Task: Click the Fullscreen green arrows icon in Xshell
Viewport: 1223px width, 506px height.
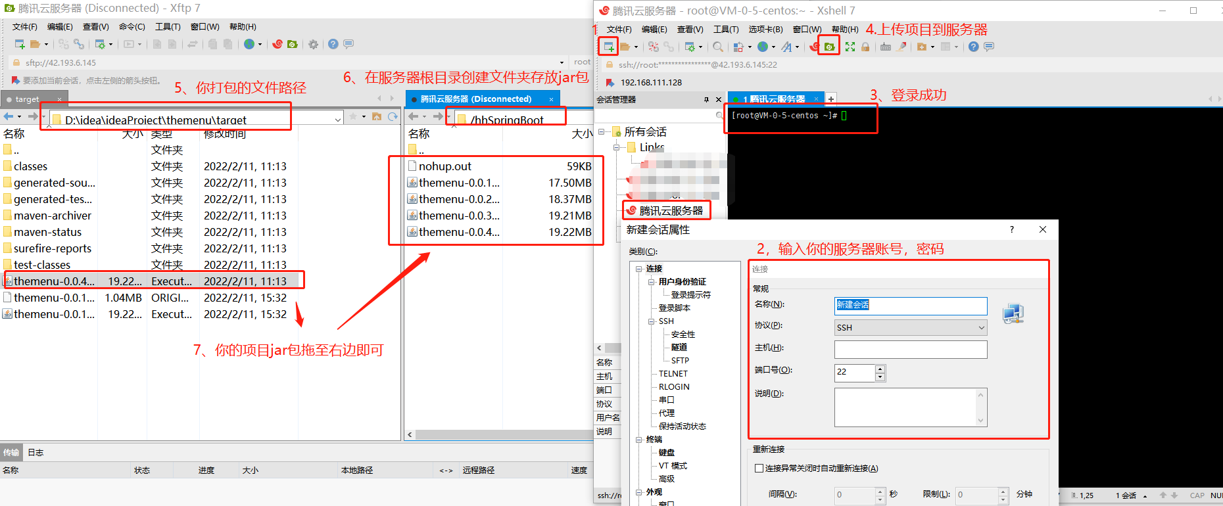Action: (850, 47)
